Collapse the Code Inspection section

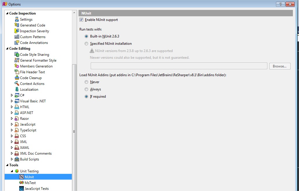tap(7, 13)
